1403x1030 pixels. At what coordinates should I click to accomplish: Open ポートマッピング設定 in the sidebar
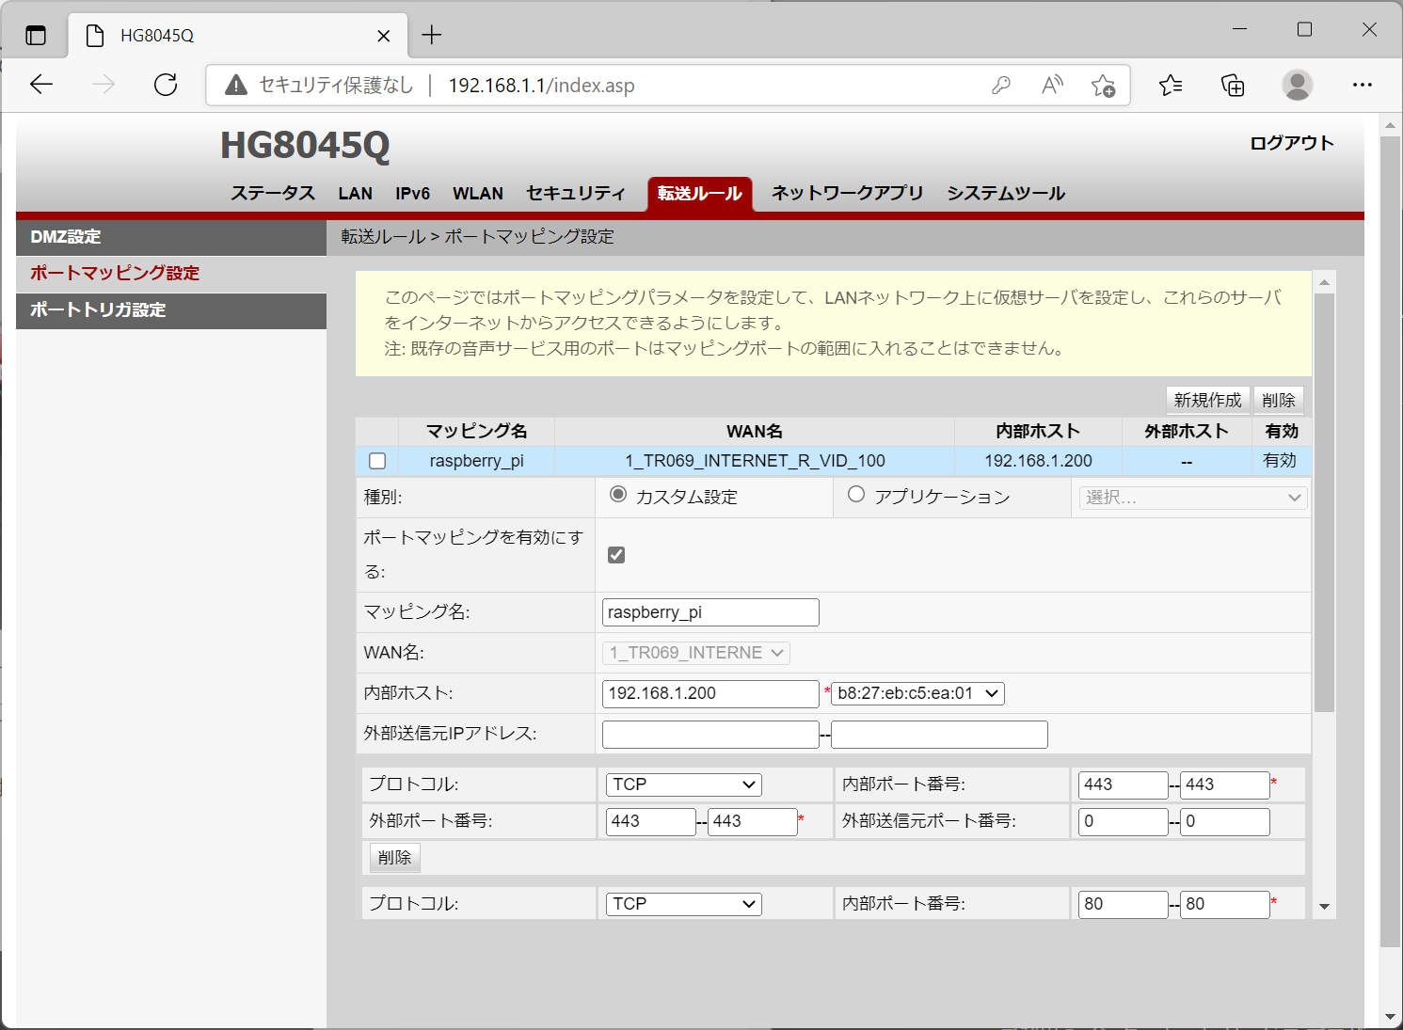pyautogui.click(x=171, y=273)
